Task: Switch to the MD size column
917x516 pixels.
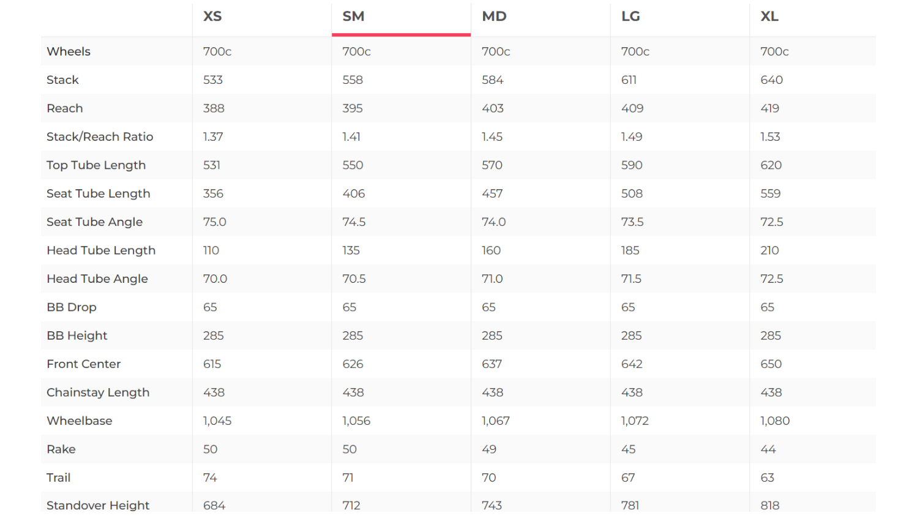Action: pyautogui.click(x=494, y=17)
